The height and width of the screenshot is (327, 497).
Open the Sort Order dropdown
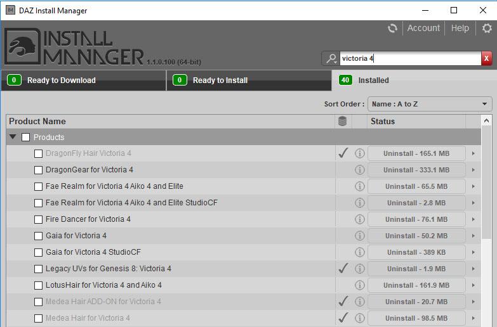tap(430, 104)
